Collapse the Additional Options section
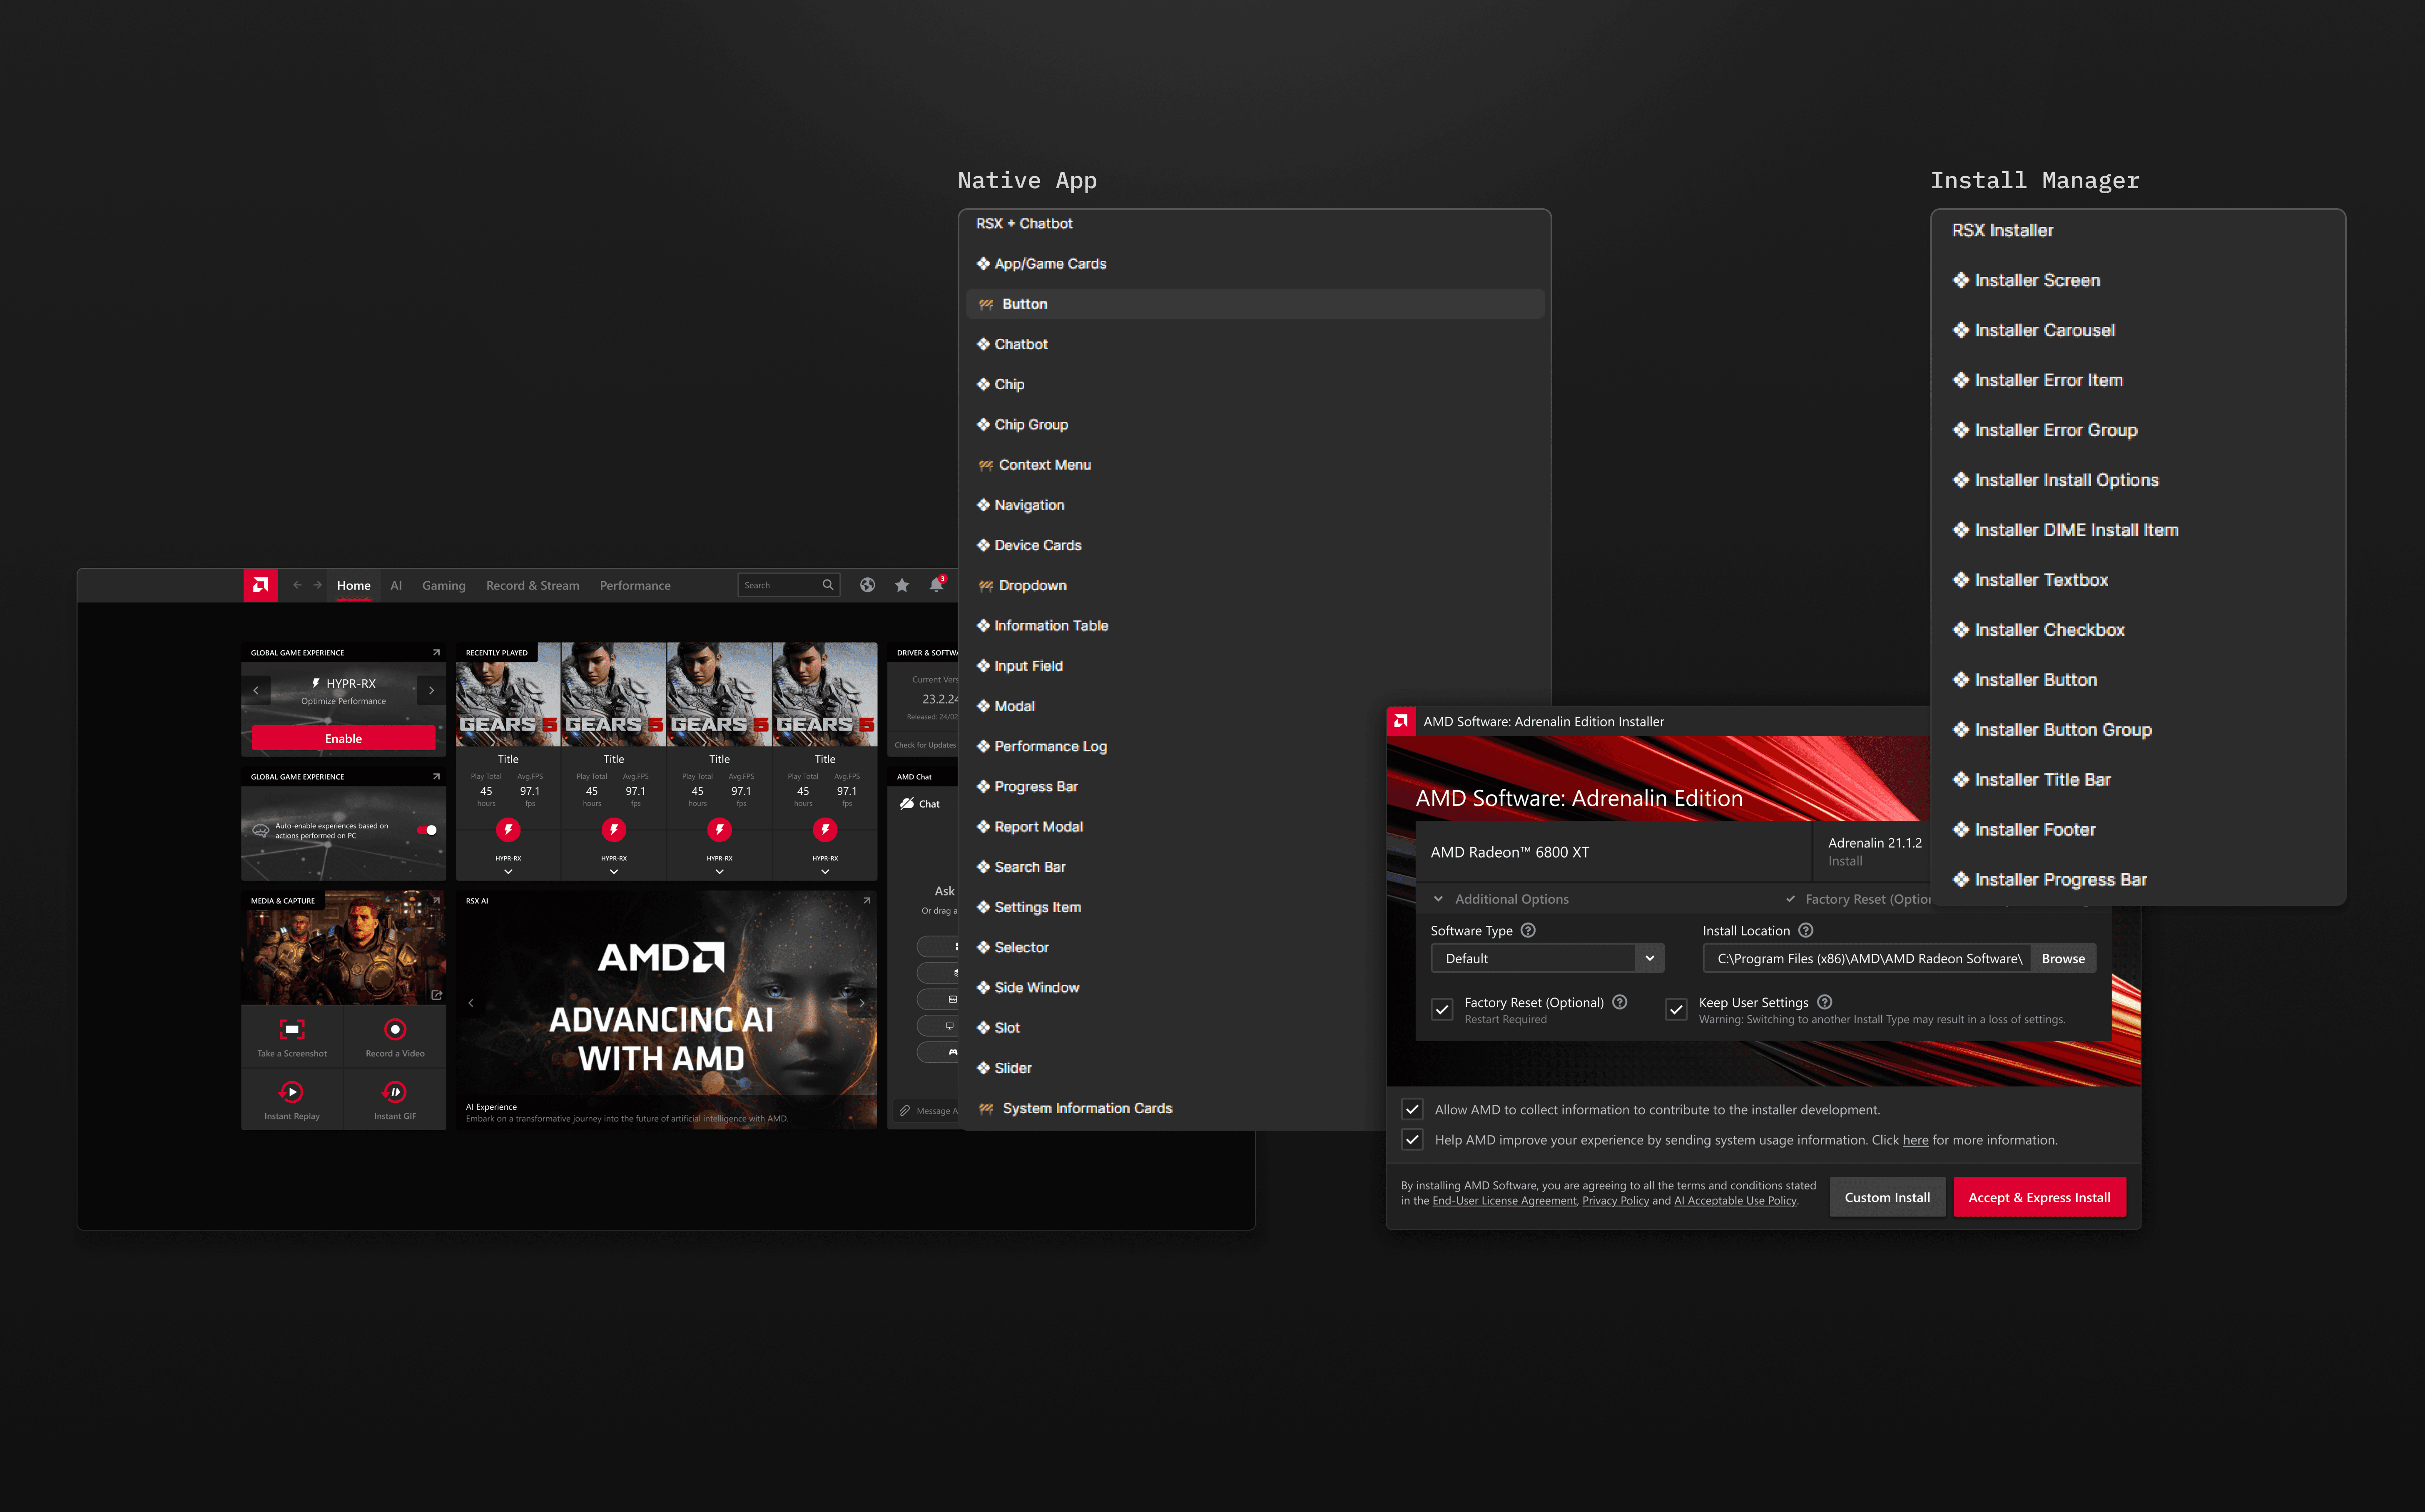 coord(1438,899)
